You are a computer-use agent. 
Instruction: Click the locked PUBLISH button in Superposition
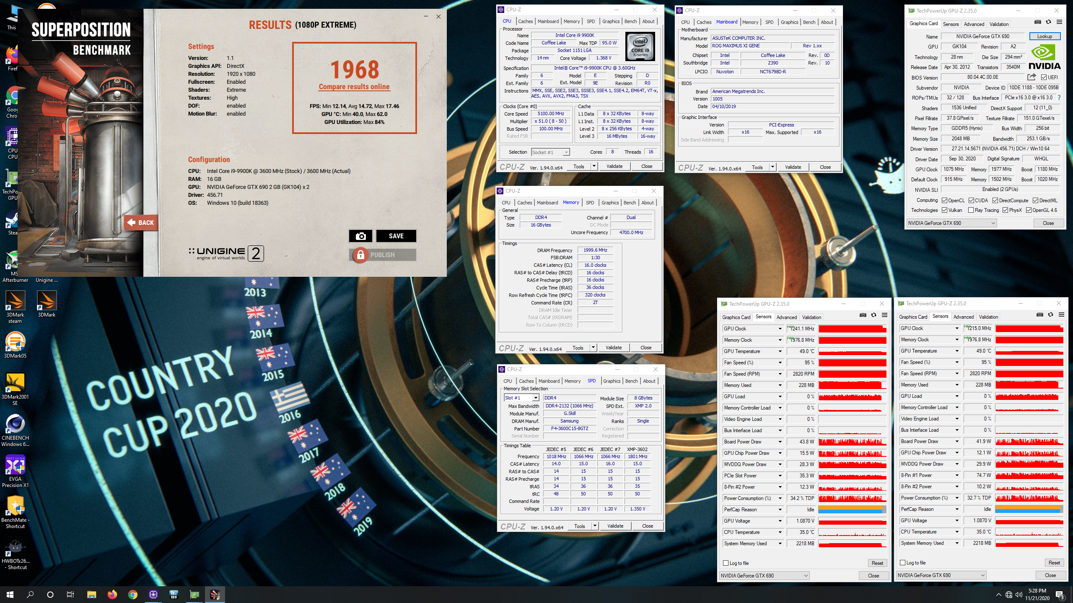click(x=383, y=255)
